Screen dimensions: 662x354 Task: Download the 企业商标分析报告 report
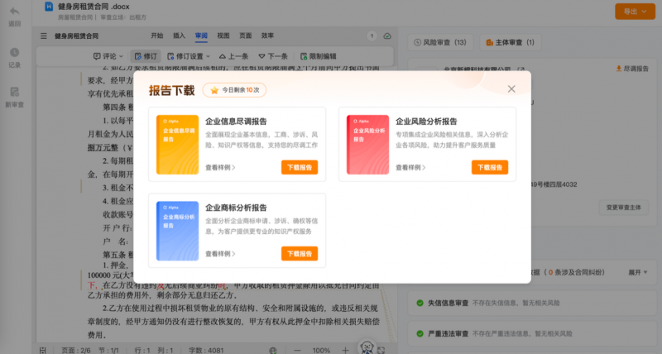(x=300, y=254)
